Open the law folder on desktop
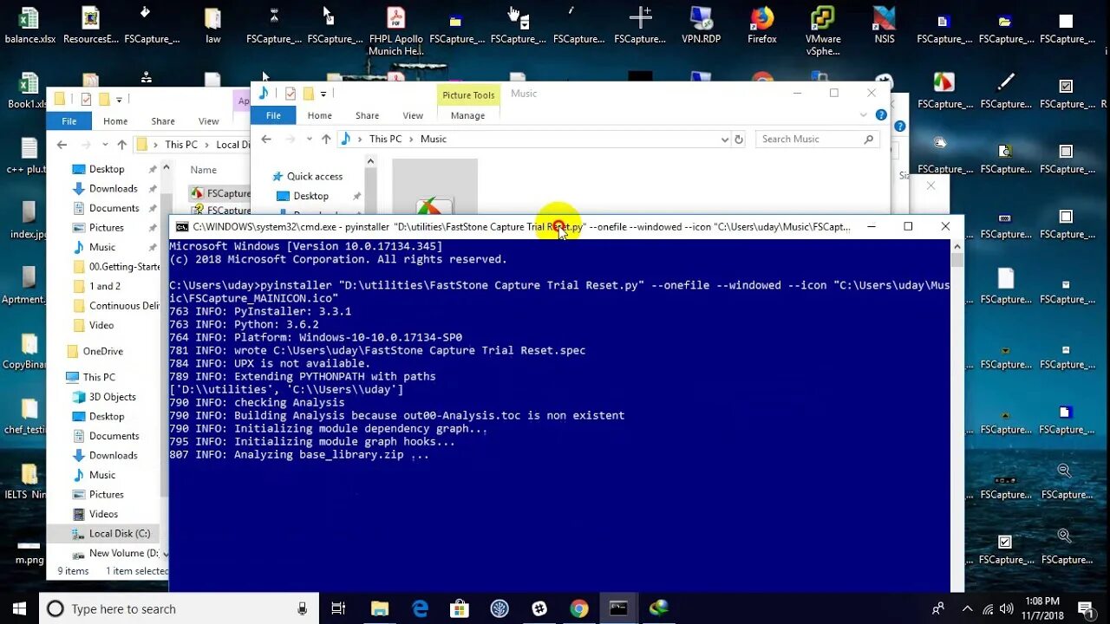This screenshot has height=624, width=1110. point(212,24)
